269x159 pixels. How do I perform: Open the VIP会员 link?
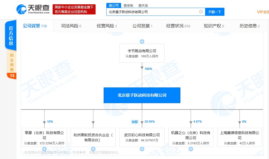point(263,12)
